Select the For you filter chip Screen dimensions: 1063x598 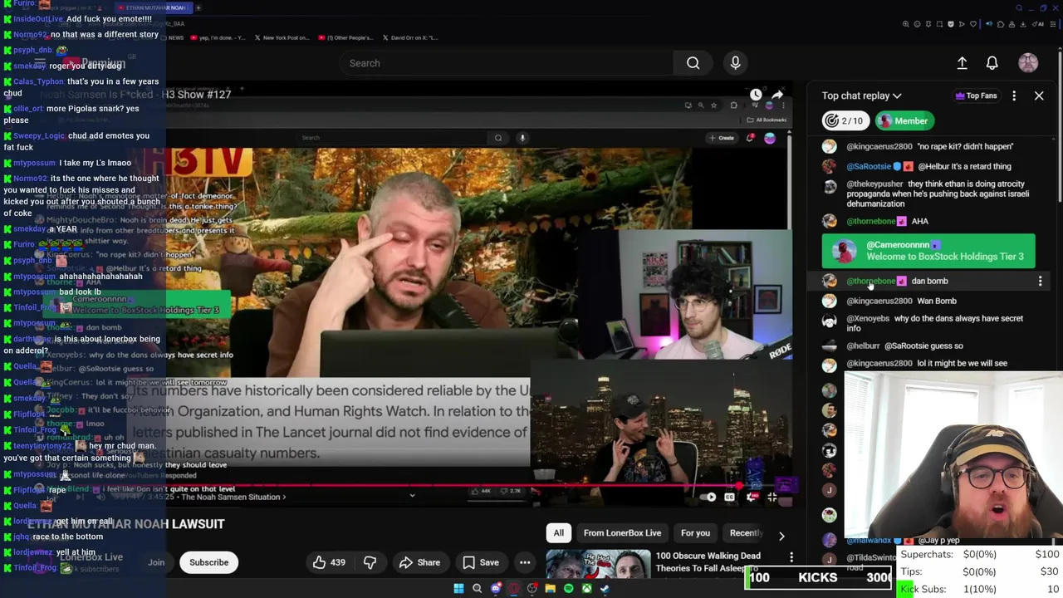(695, 533)
